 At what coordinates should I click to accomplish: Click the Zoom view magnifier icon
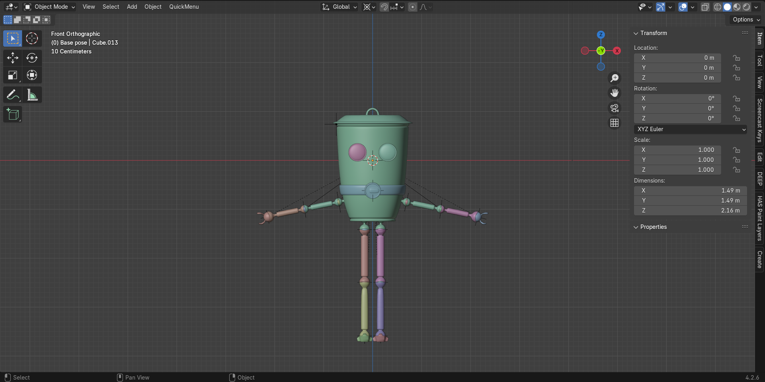614,78
